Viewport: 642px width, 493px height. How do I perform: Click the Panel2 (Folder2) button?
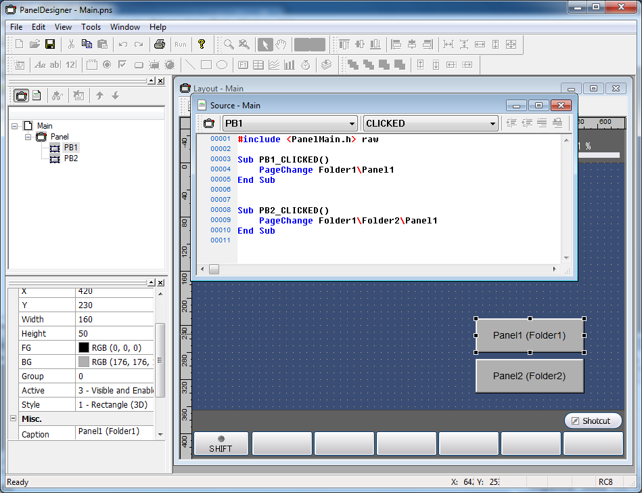click(529, 376)
